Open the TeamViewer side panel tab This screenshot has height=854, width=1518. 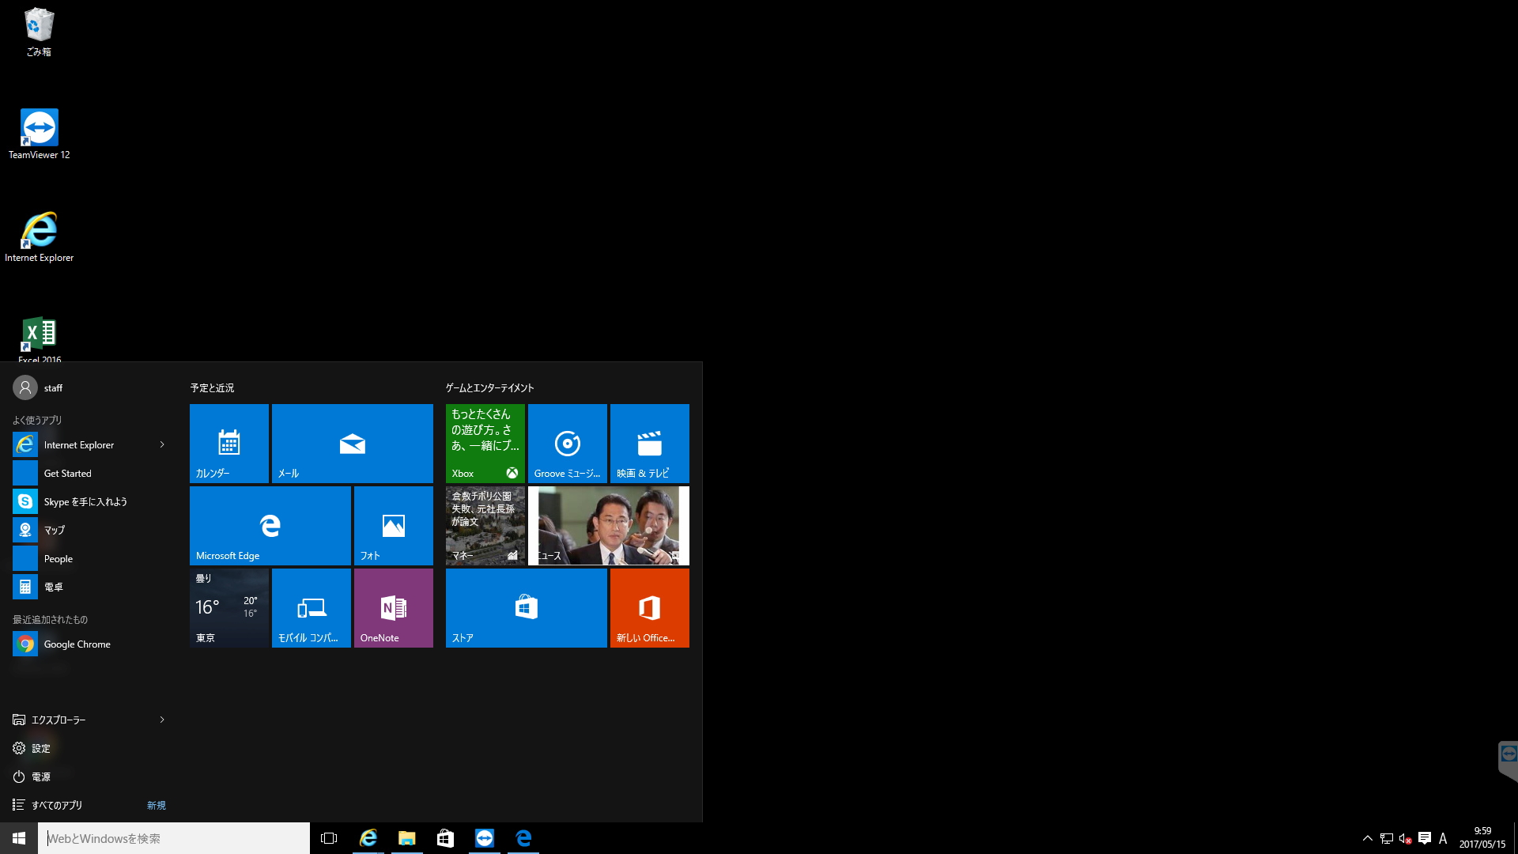click(x=1509, y=761)
